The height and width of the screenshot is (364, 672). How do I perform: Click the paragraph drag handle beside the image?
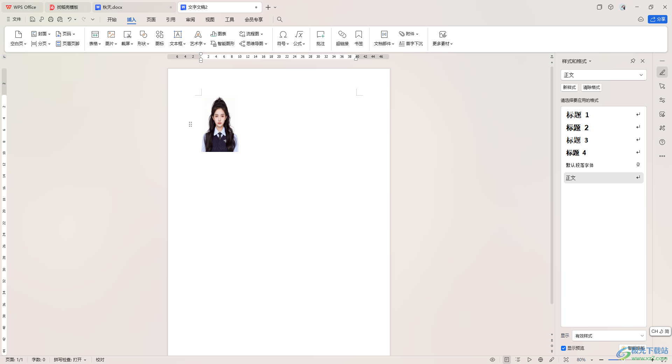pyautogui.click(x=190, y=124)
